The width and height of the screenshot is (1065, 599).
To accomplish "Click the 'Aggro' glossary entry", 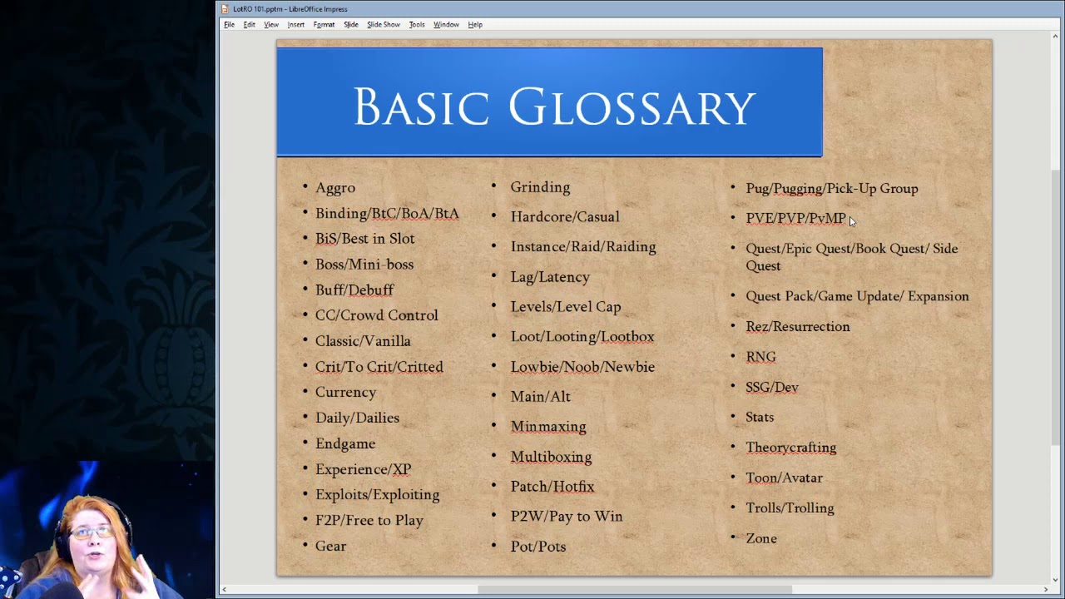I will click(335, 188).
